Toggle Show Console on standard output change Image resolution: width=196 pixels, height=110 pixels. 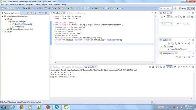168,67
